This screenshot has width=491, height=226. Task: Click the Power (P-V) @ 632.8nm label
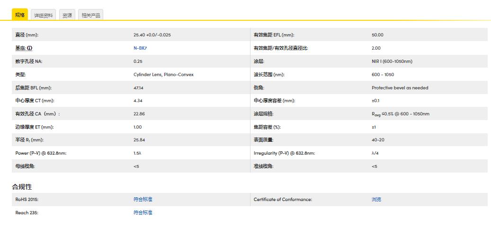coord(41,153)
